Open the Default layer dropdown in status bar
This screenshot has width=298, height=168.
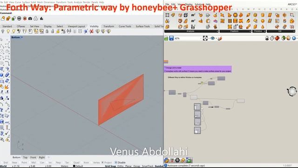[78, 166]
